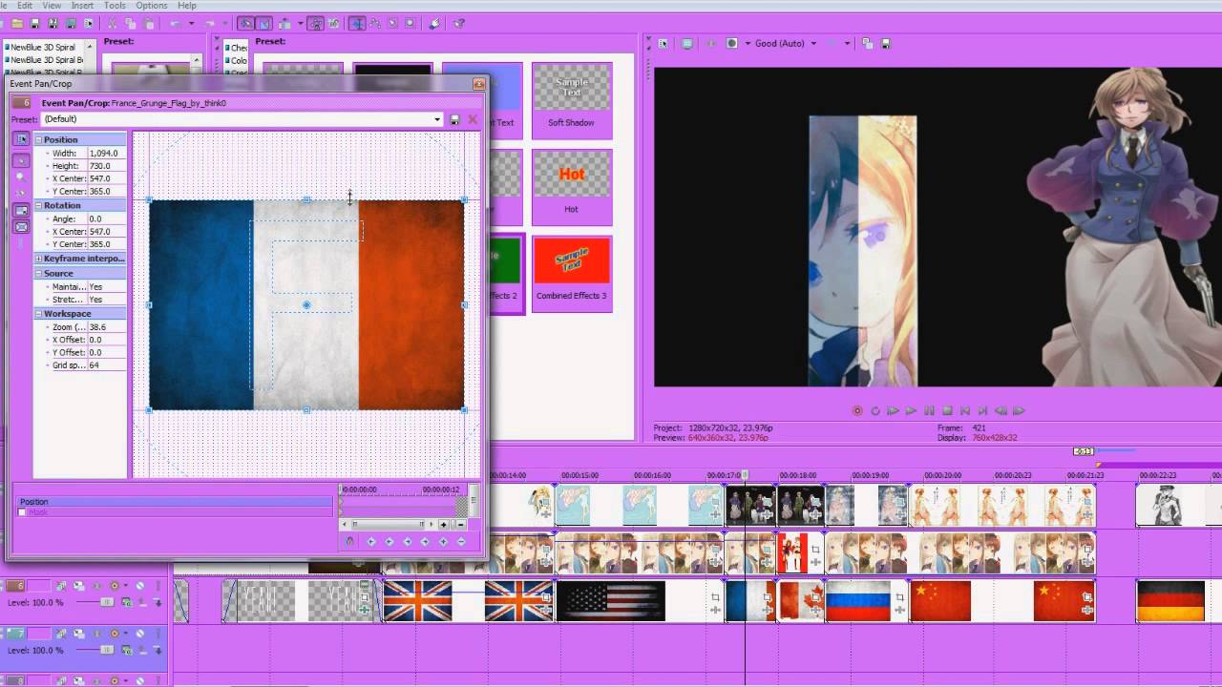The width and height of the screenshot is (1222, 687).
Task: Save the project using toolbar Save icon
Action: [35, 23]
